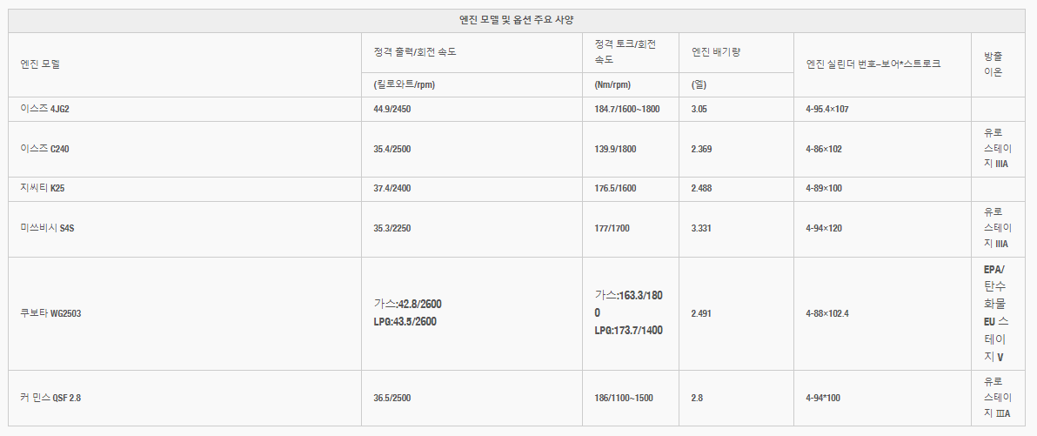Image resolution: width=1037 pixels, height=436 pixels.
Task: Click the 177/1700 torque value
Action: click(612, 229)
